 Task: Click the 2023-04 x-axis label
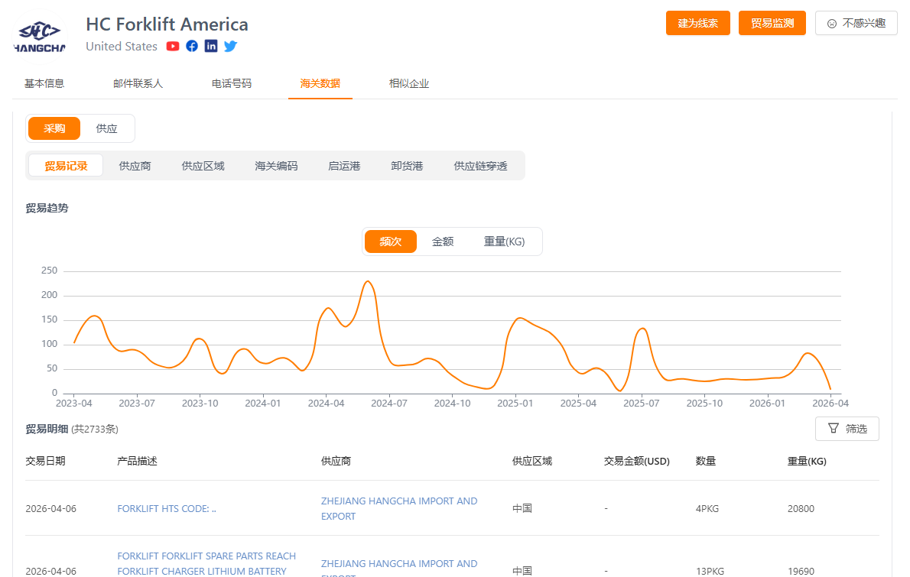[x=73, y=403]
